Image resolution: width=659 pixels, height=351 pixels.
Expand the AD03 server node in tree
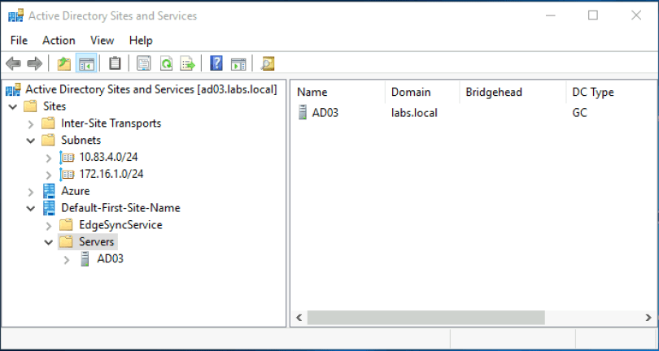pos(67,260)
